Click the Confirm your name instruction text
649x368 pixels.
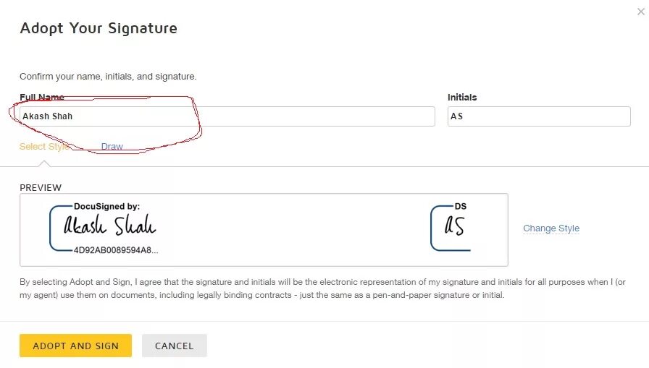pos(108,76)
